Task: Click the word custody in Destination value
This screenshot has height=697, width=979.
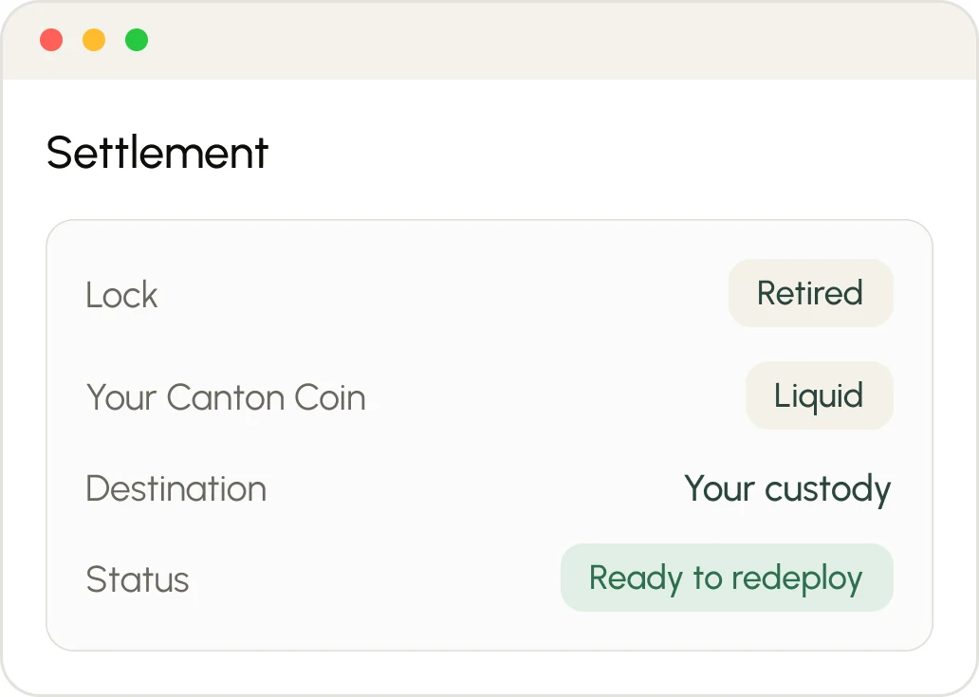Action: tap(828, 489)
